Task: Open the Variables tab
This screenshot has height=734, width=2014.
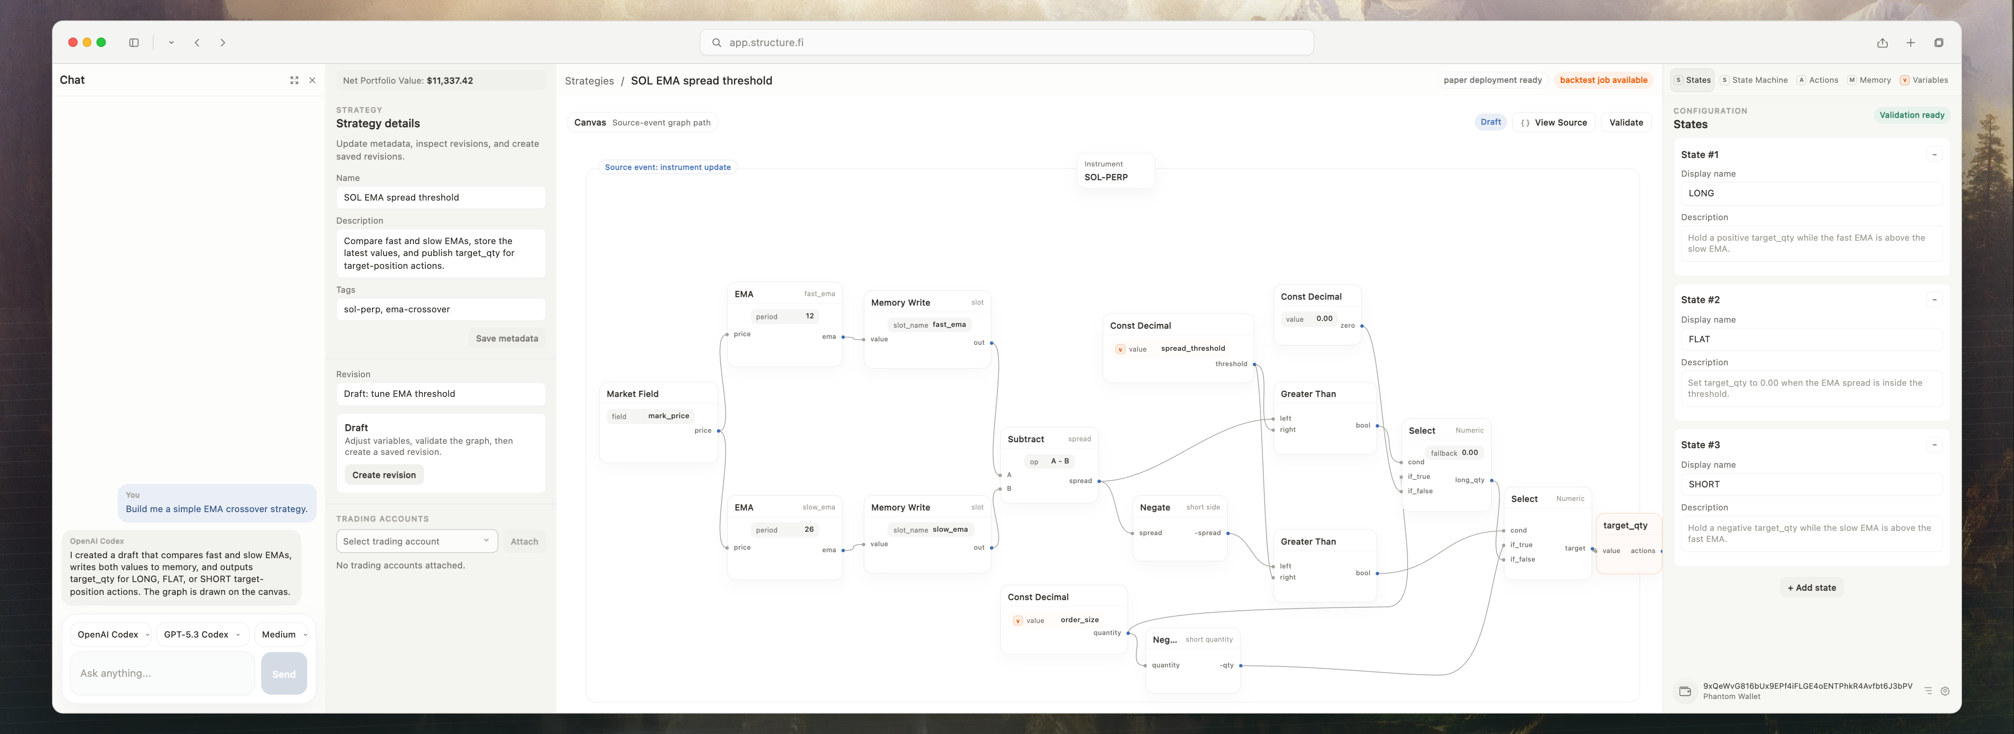Action: 1924,80
